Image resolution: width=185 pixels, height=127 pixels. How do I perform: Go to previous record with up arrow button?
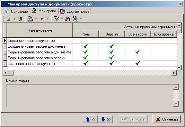[90, 119]
